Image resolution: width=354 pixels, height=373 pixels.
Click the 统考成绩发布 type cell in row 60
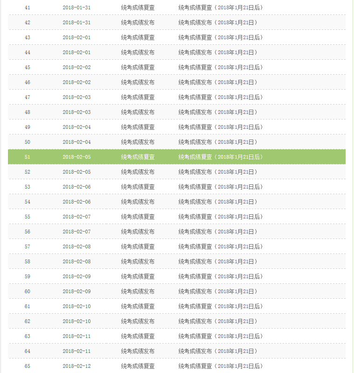(x=138, y=291)
